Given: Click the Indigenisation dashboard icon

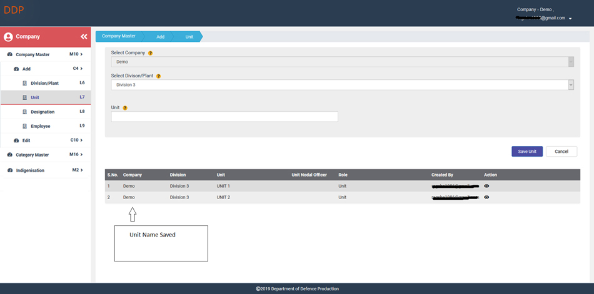Looking at the screenshot, I should pyautogui.click(x=10, y=170).
